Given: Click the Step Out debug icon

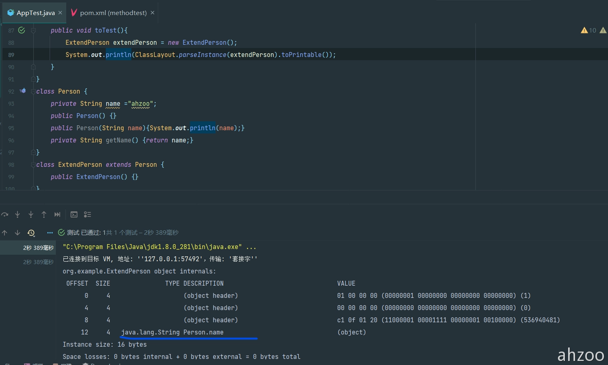Looking at the screenshot, I should click(x=44, y=214).
